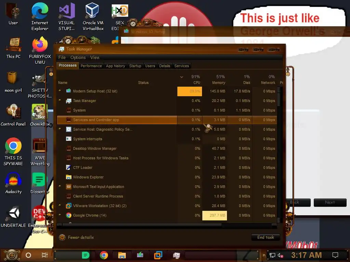
Task: Open UNDERTALE Unity shortcut
Action: click(13, 217)
